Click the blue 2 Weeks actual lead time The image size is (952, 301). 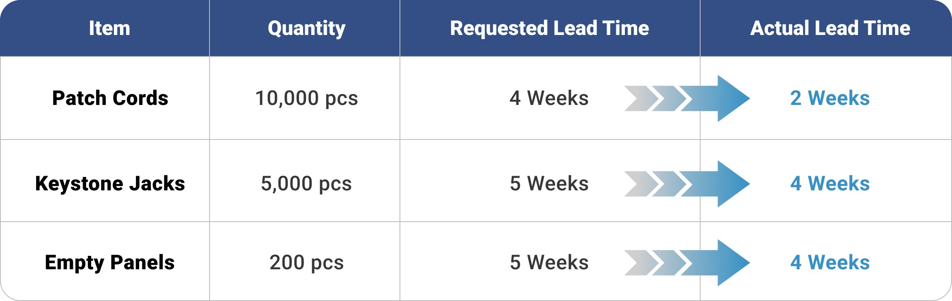830,98
